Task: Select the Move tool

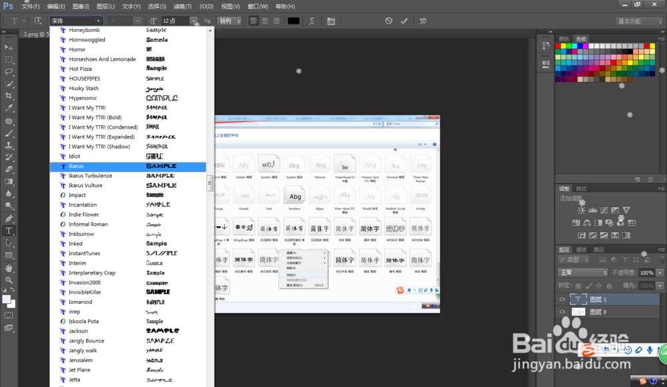Action: pyautogui.click(x=9, y=47)
